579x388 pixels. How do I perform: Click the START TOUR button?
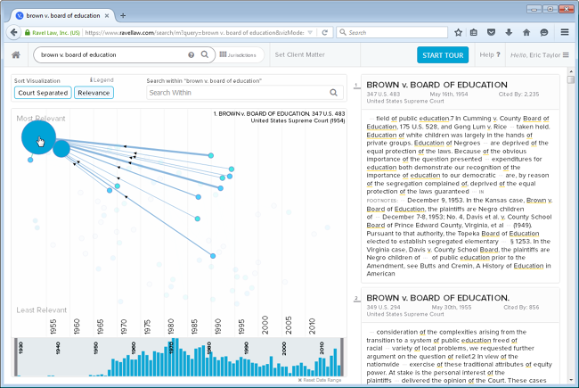443,55
